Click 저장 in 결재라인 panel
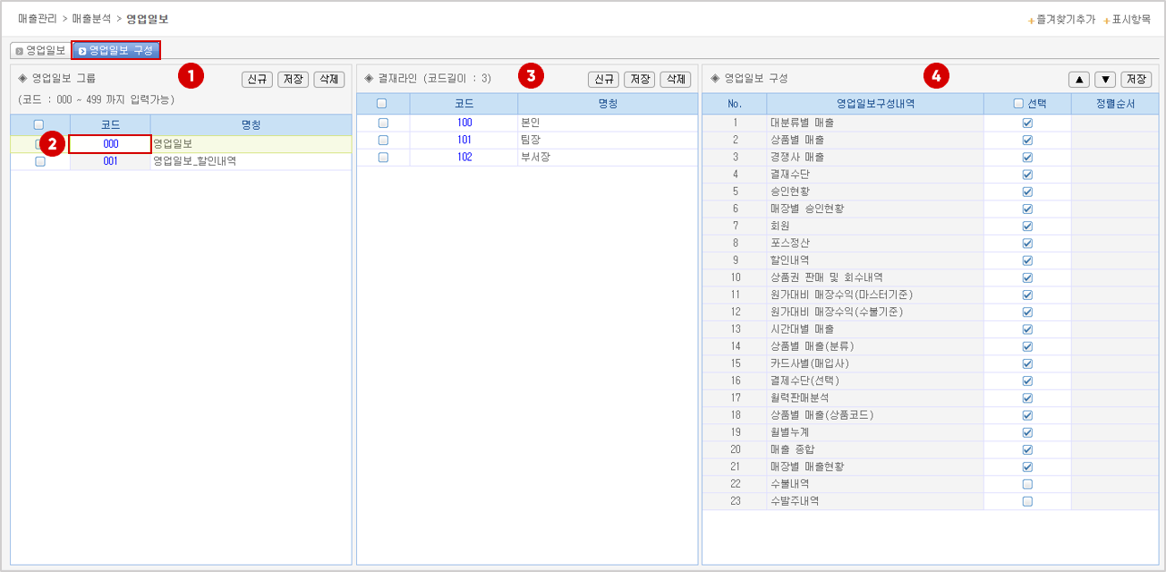Viewport: 1166px width, 572px height. coord(639,80)
